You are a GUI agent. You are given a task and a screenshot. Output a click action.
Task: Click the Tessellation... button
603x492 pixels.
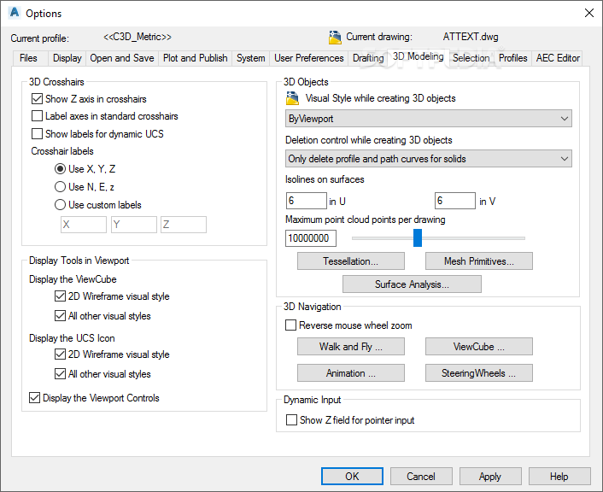(351, 261)
